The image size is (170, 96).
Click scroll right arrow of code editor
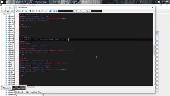click(x=154, y=87)
